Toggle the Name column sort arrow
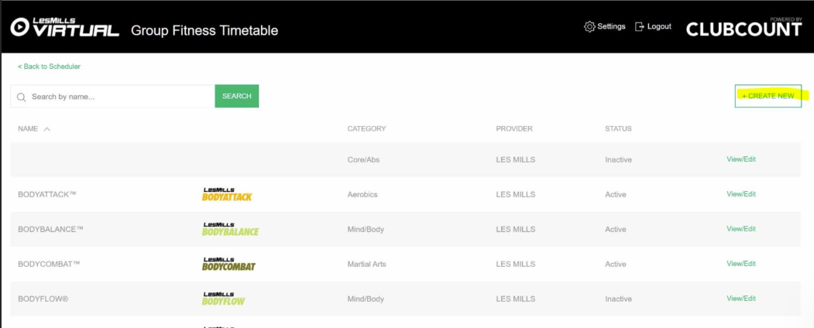This screenshot has width=814, height=328. coord(46,129)
